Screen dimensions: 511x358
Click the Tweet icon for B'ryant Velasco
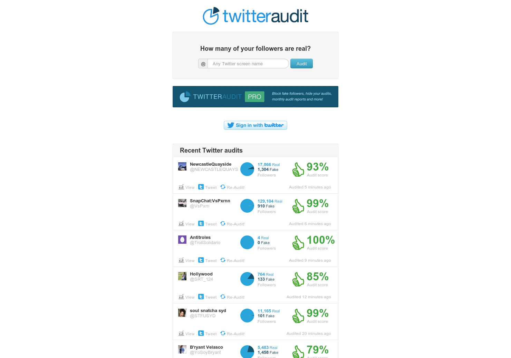pyautogui.click(x=201, y=358)
